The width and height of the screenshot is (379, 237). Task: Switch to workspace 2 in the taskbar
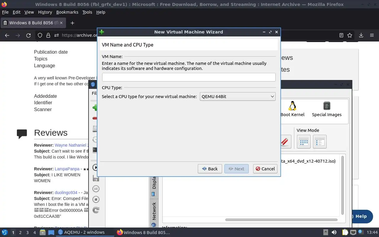point(20,233)
